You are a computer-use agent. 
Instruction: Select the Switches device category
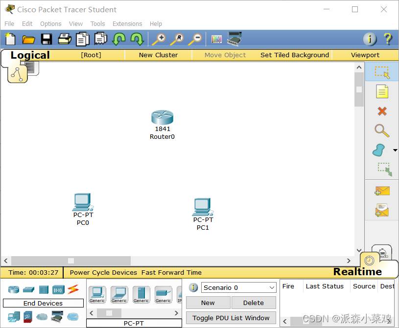click(28, 289)
